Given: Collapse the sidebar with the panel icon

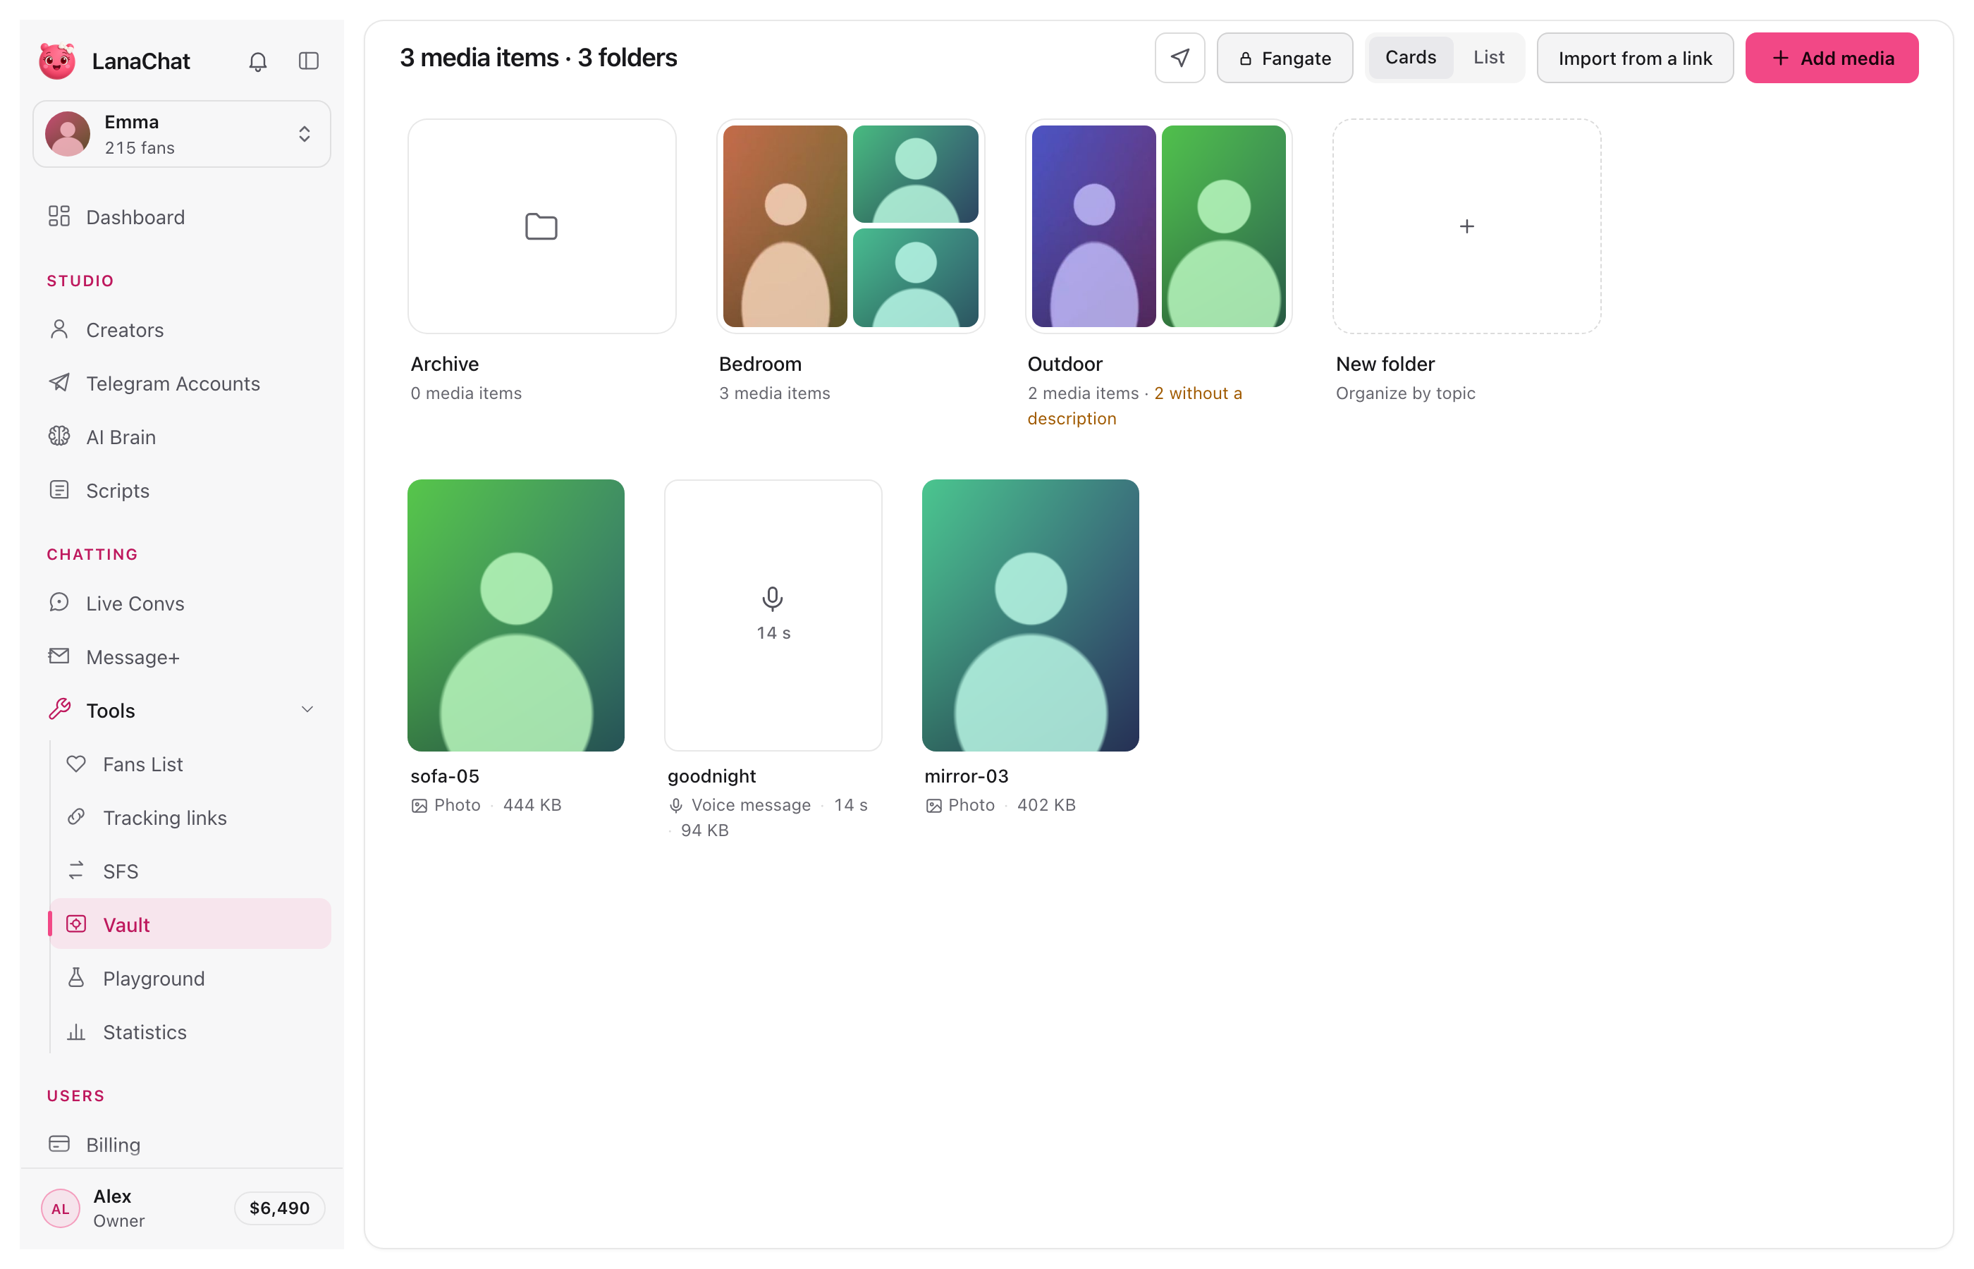Looking at the screenshot, I should (x=308, y=61).
